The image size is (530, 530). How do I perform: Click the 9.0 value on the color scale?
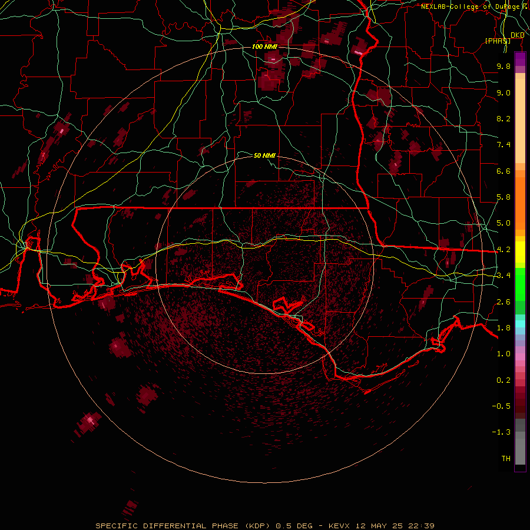(503, 92)
